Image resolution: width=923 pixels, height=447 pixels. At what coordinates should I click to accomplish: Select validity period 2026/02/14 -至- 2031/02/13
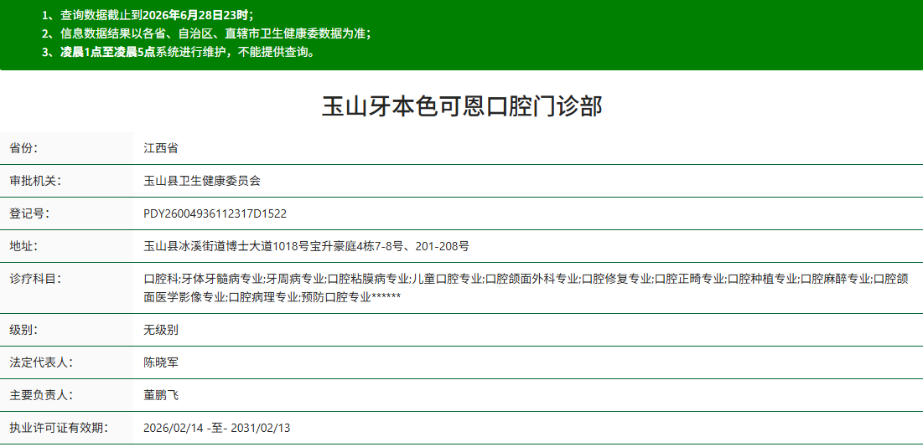coord(216,428)
